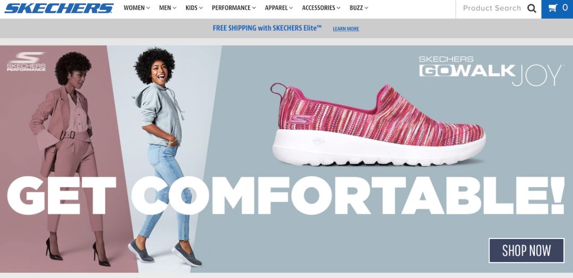Click the Skechers GOwalk Joy logo
Screen dimensions: 573x278
pos(490,71)
